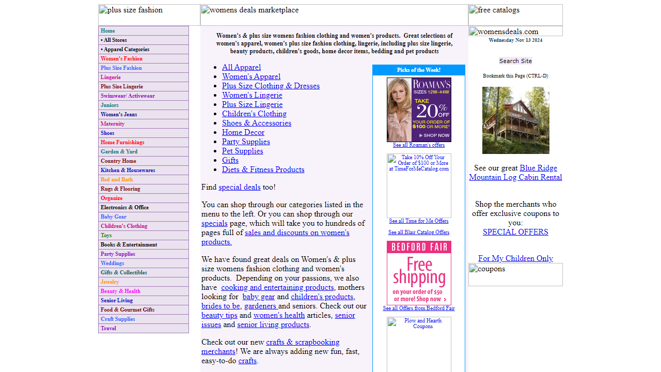Follow the Pet Supplies list link
Image resolution: width=661 pixels, height=372 pixels.
[x=242, y=151]
